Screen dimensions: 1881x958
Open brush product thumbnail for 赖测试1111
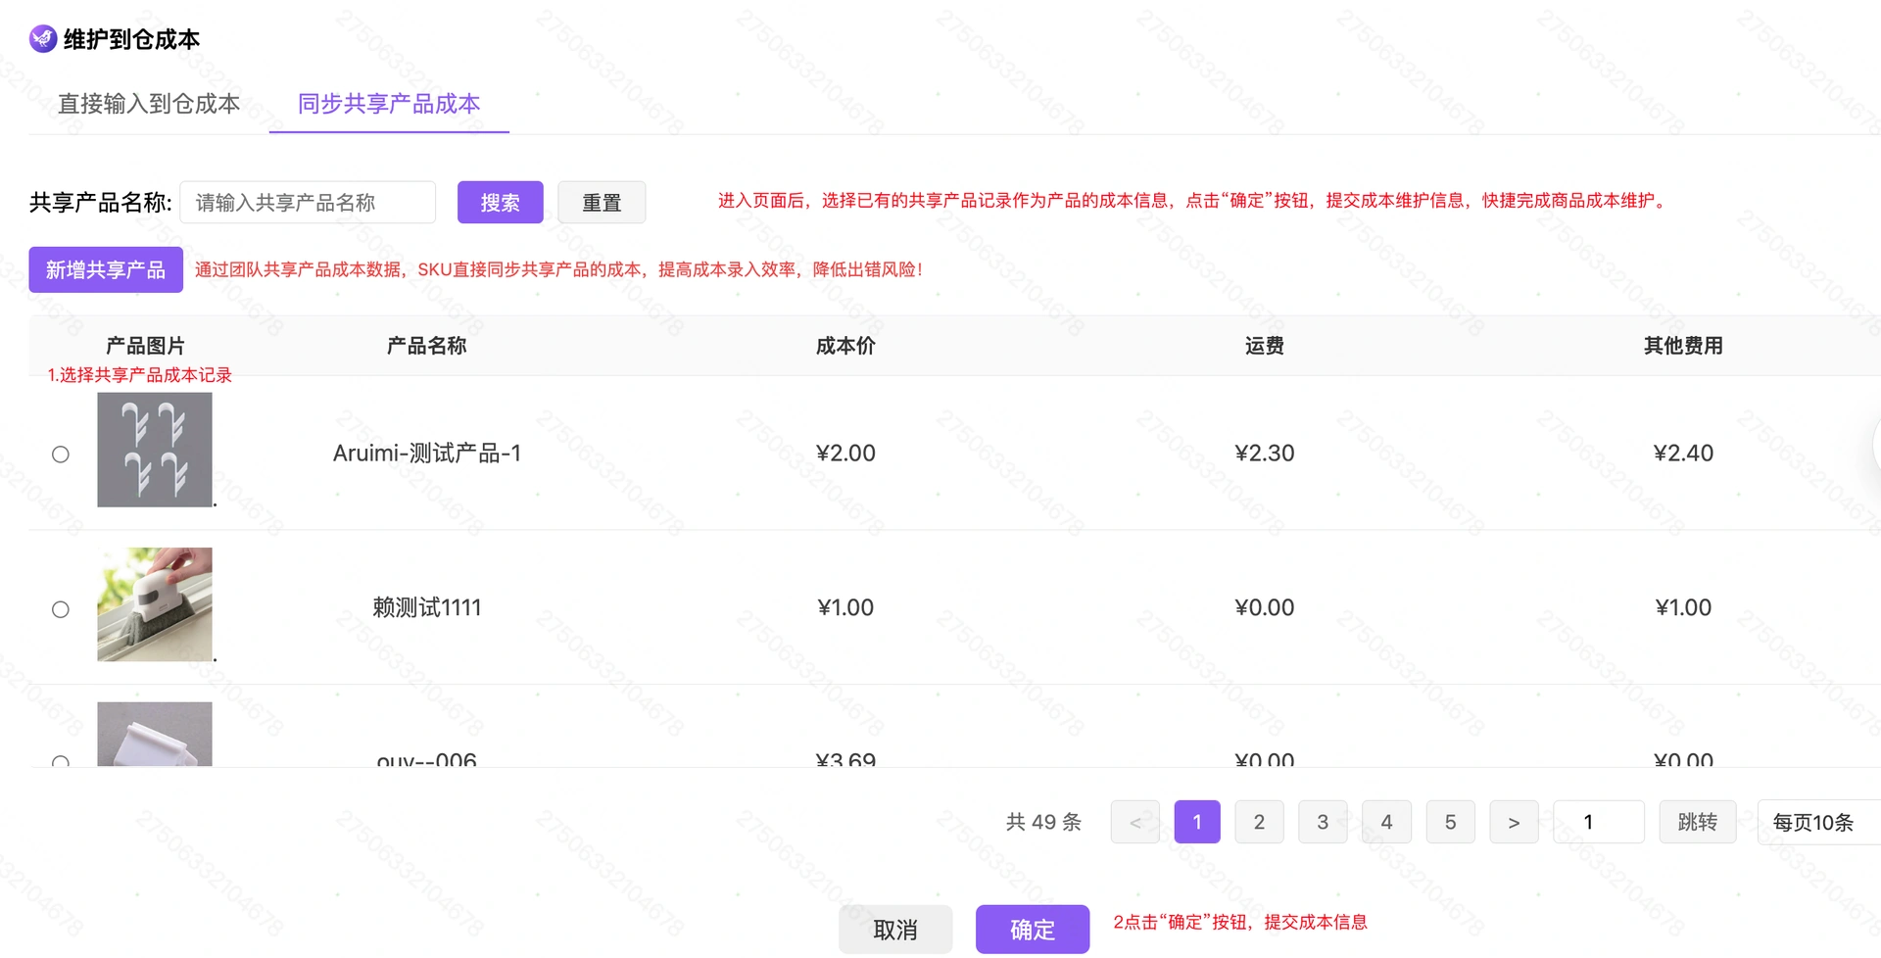coord(155,604)
